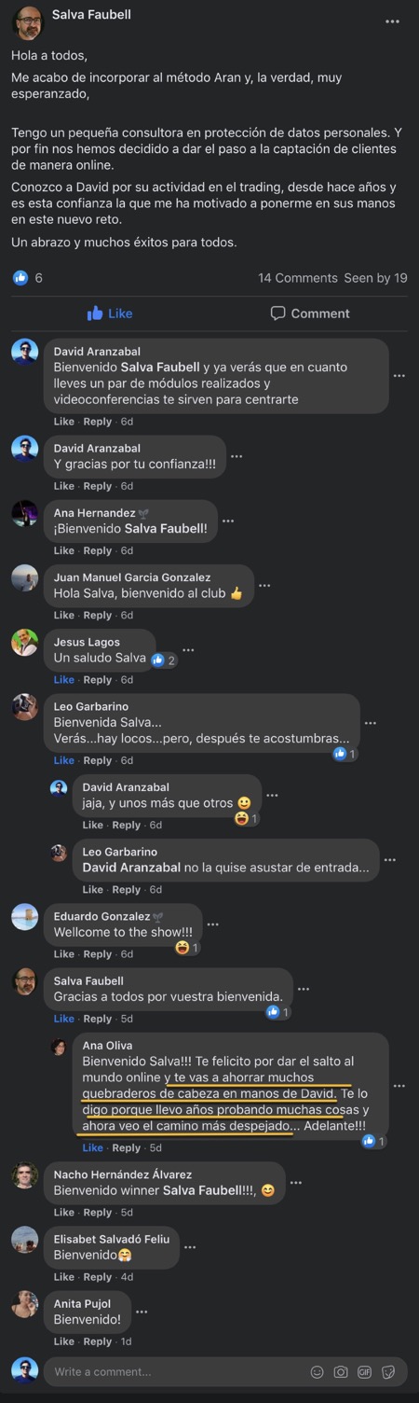Like Salva Faubell's post

pyautogui.click(x=110, y=313)
